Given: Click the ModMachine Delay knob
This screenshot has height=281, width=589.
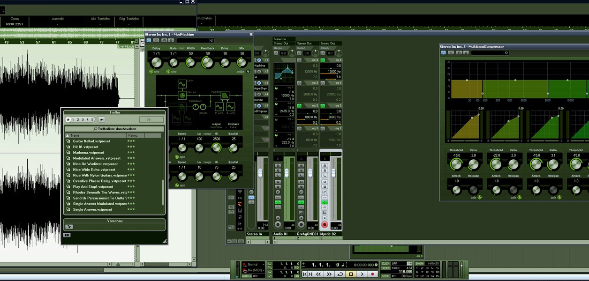Looking at the screenshot, I should coord(157,62).
